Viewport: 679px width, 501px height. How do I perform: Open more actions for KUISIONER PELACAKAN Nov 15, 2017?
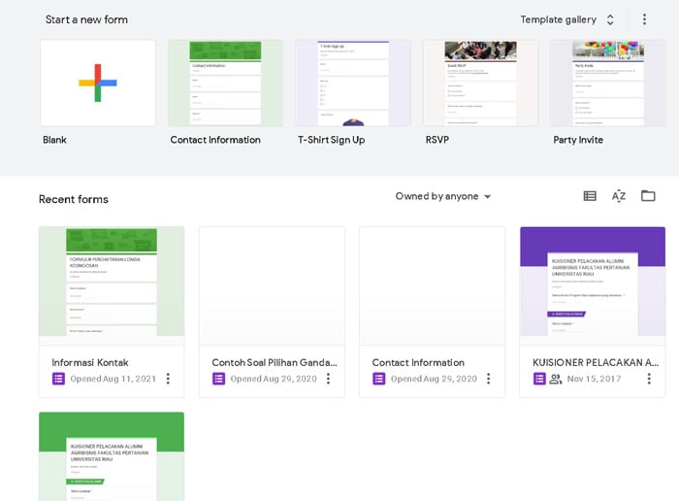(649, 379)
